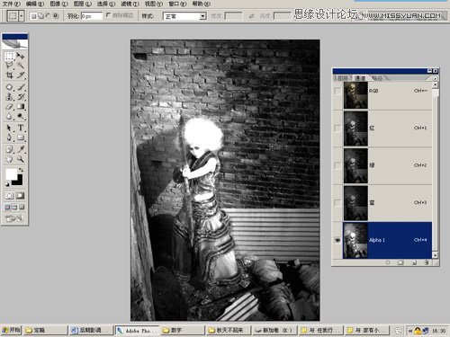Show the RGB composite channel visibility box
This screenshot has width=450, height=337.
[337, 91]
